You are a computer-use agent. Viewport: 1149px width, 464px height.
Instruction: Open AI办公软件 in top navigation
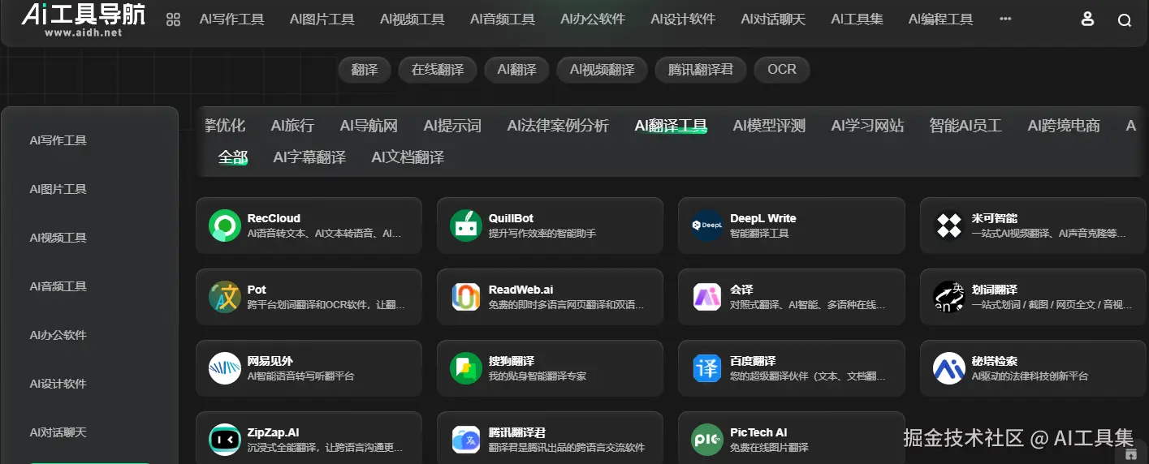point(593,19)
